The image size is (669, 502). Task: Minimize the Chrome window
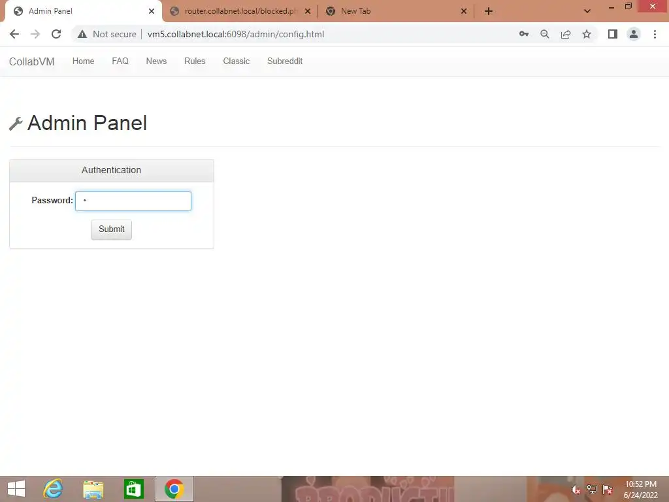click(612, 7)
